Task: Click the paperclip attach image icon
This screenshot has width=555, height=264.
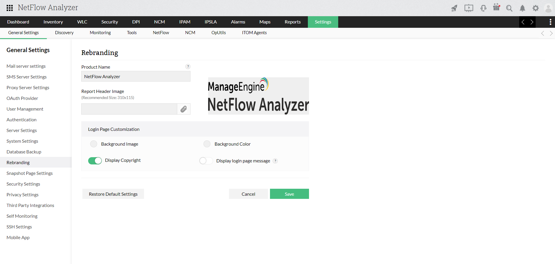Action: tap(184, 109)
